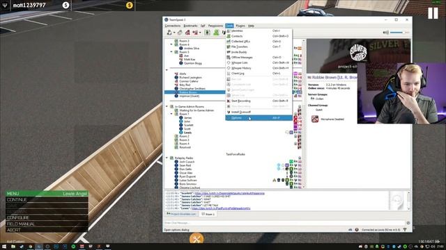
Task: Open File Explorer from the taskbar
Action: coord(13,247)
